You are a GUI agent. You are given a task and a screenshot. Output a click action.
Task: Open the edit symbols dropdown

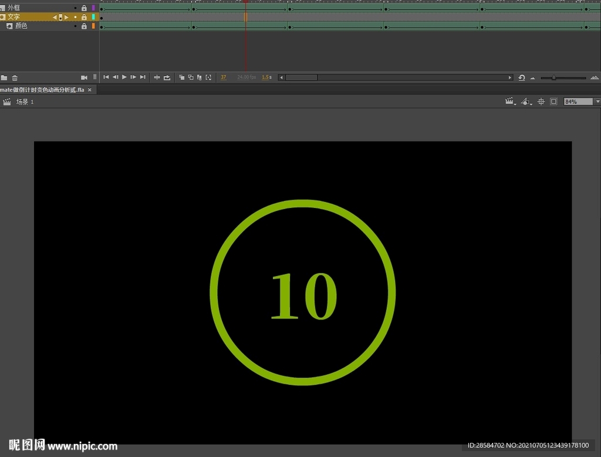coord(526,101)
